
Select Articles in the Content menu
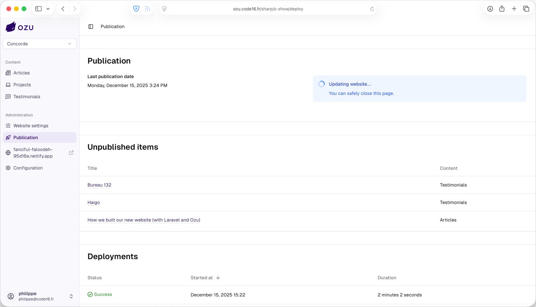pyautogui.click(x=21, y=73)
